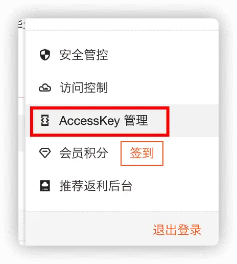Viewport: 237px width, 264px height.
Task: Select the 访问控制 menu label
Action: 84,87
